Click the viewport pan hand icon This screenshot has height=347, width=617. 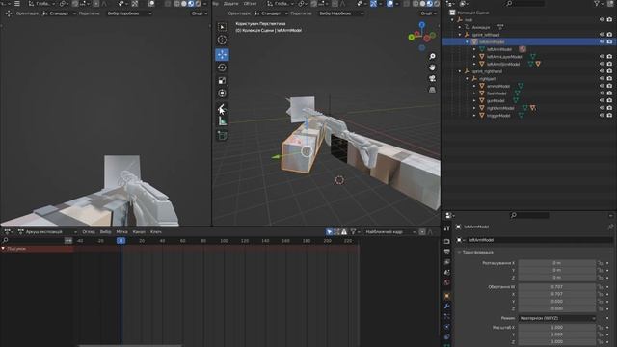432,67
